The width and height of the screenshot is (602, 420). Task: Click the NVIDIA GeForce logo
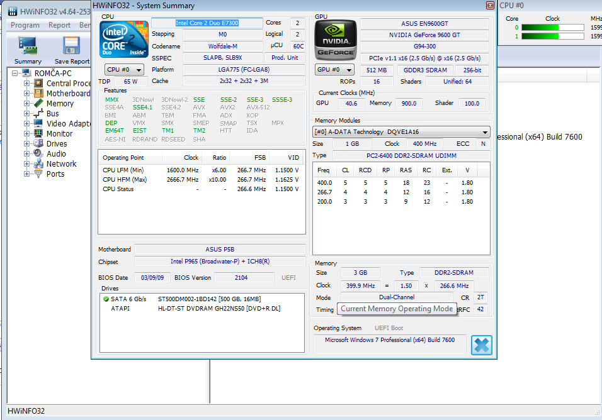pos(336,40)
